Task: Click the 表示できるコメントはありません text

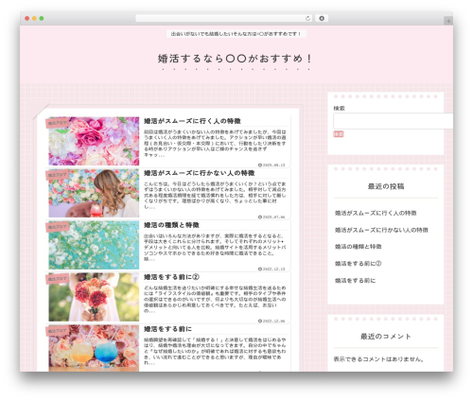Action: click(x=378, y=359)
